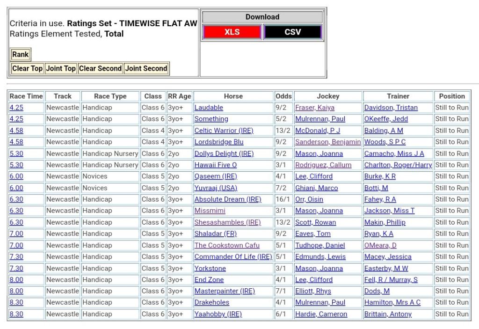Open trainer Makin, Phillip link

coord(385,222)
